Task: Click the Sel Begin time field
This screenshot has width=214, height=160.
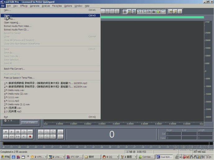Action: click(x=174, y=134)
